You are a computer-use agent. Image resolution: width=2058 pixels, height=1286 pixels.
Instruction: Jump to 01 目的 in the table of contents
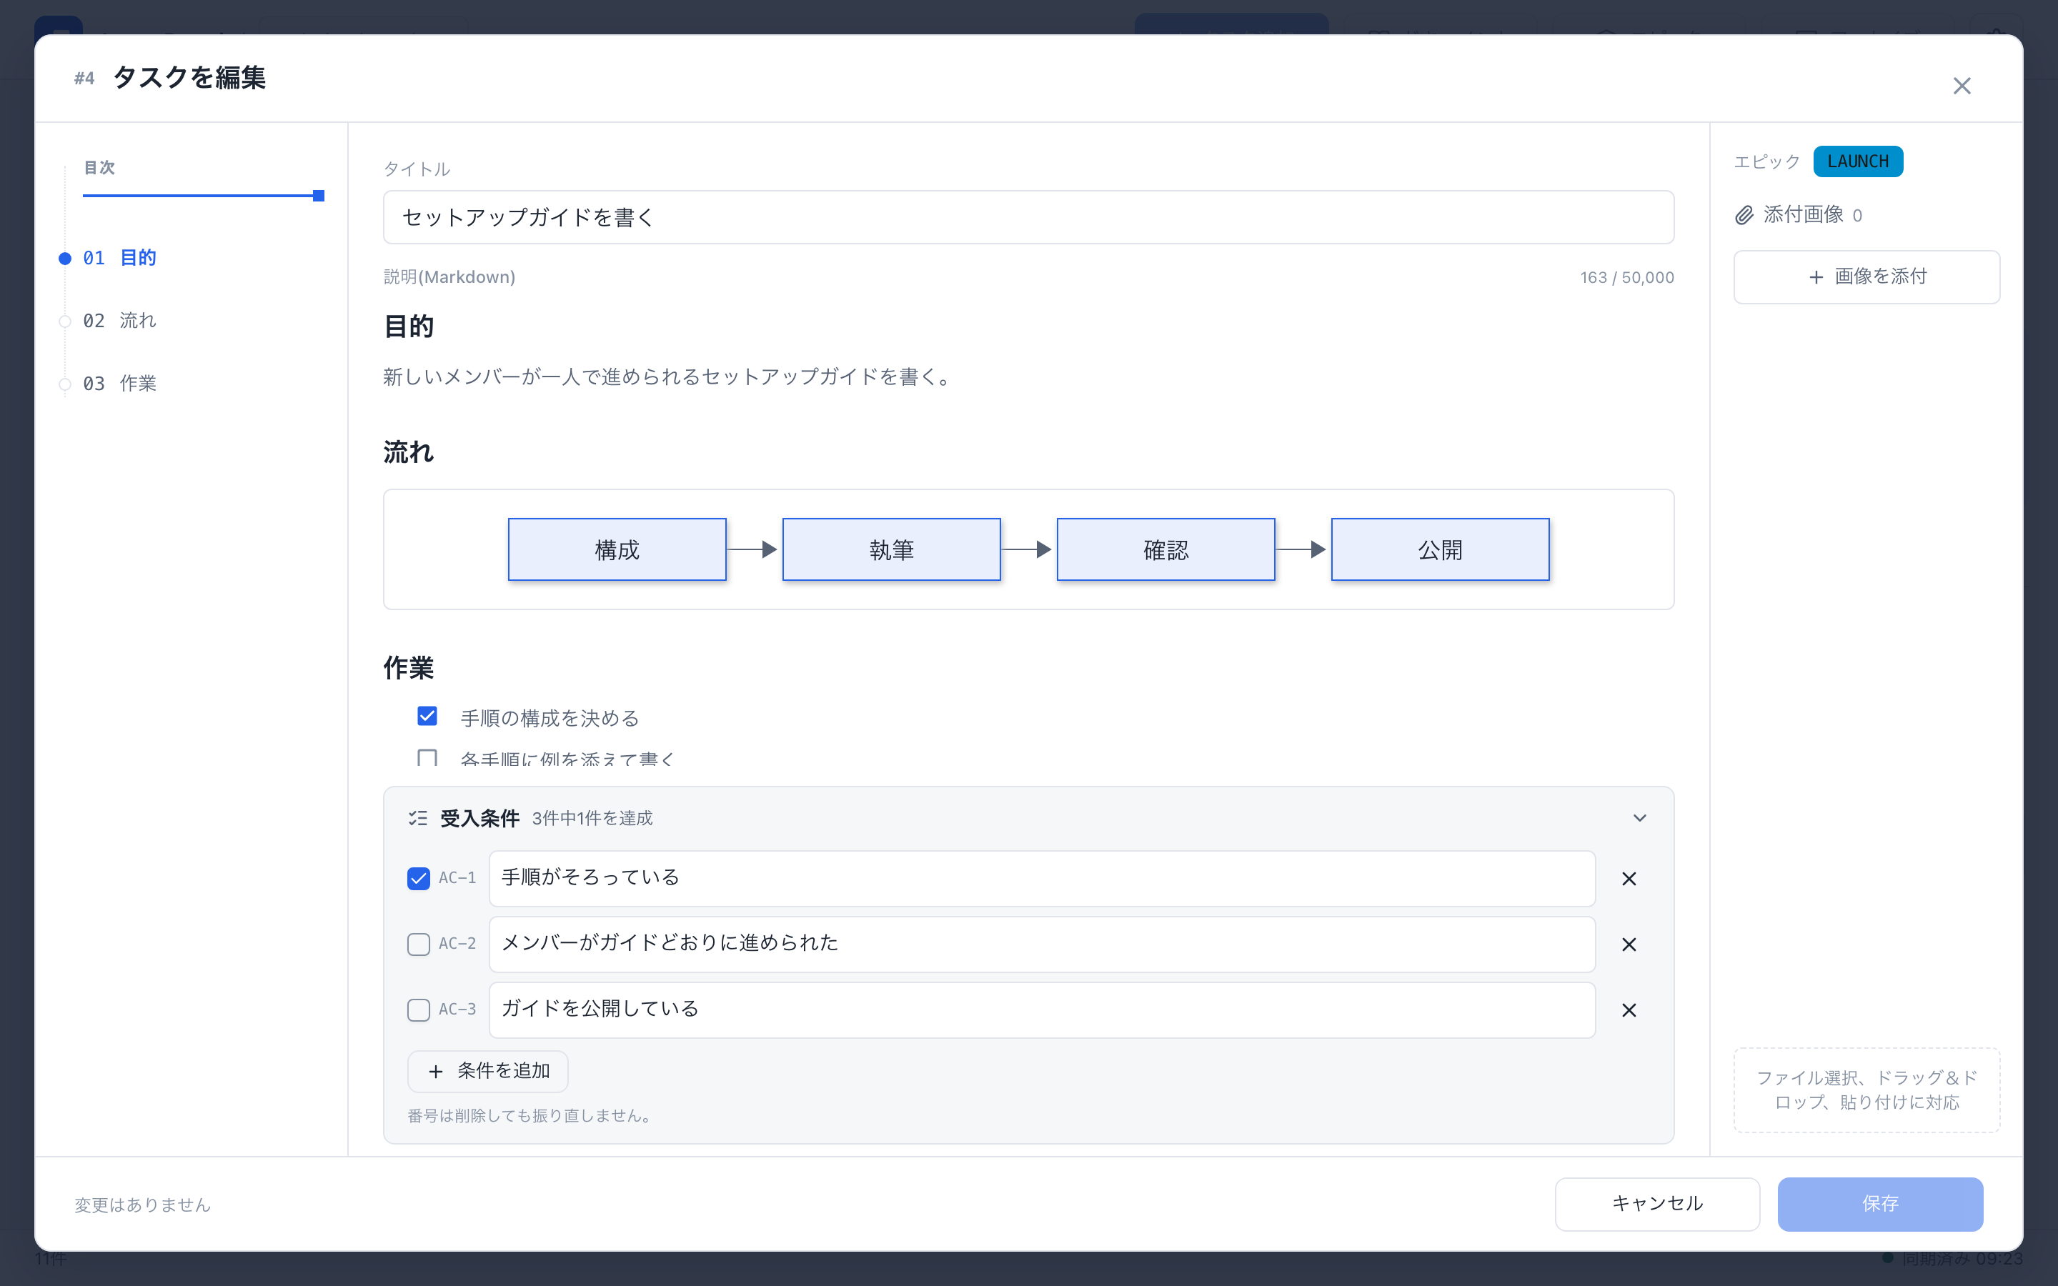tap(119, 258)
